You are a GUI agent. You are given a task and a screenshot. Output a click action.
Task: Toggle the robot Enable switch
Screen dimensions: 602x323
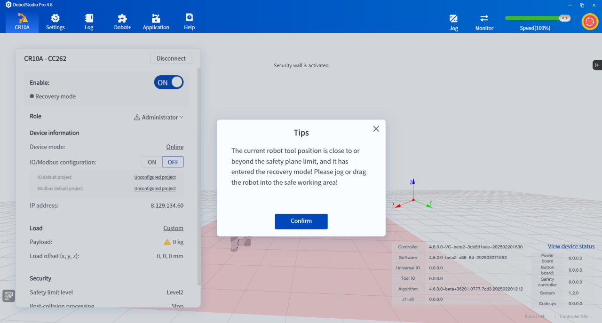click(x=168, y=82)
